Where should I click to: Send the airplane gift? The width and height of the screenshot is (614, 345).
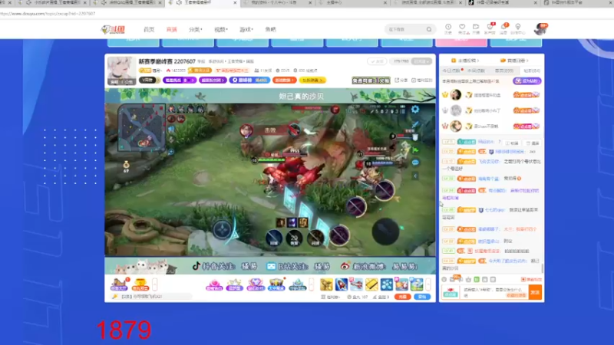coord(356,284)
